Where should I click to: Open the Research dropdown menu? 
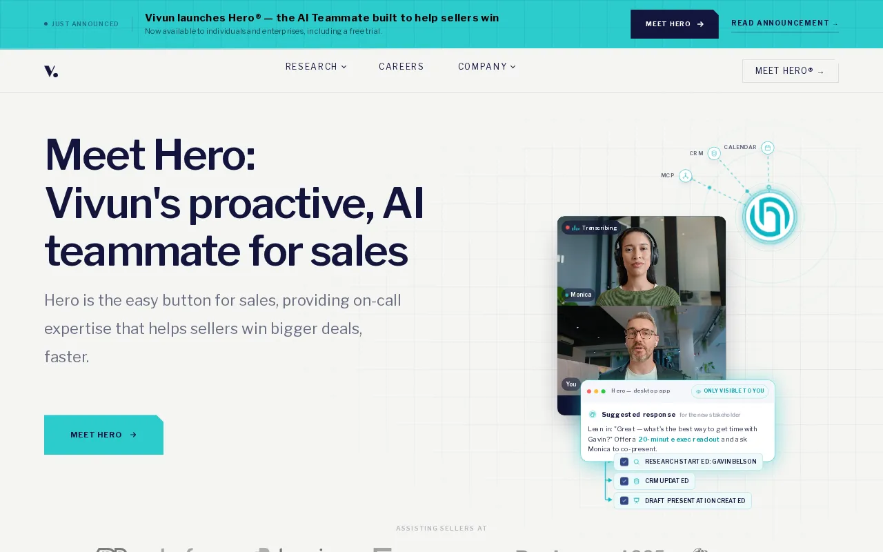(x=316, y=67)
